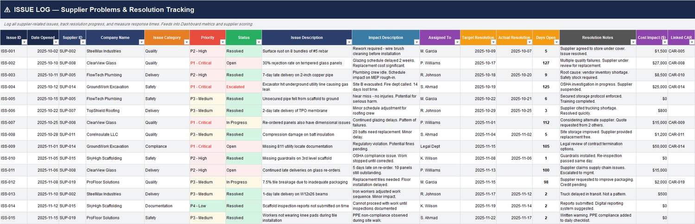Open the Issue ID column filter dropdown

click(x=24, y=42)
